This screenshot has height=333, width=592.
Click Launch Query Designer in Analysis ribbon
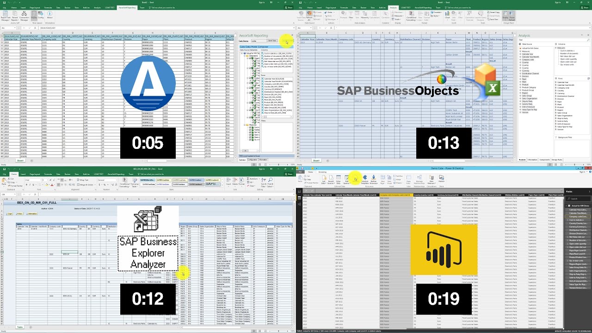point(481,16)
